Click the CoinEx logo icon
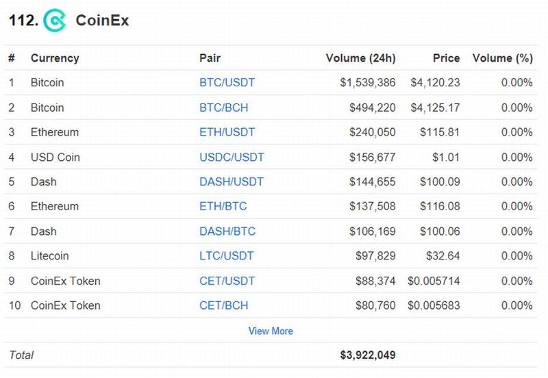 pos(54,21)
